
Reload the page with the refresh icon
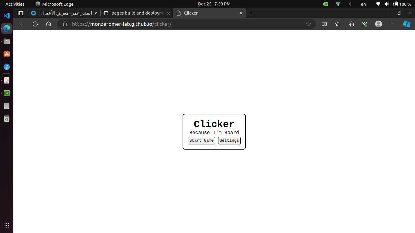click(35, 24)
